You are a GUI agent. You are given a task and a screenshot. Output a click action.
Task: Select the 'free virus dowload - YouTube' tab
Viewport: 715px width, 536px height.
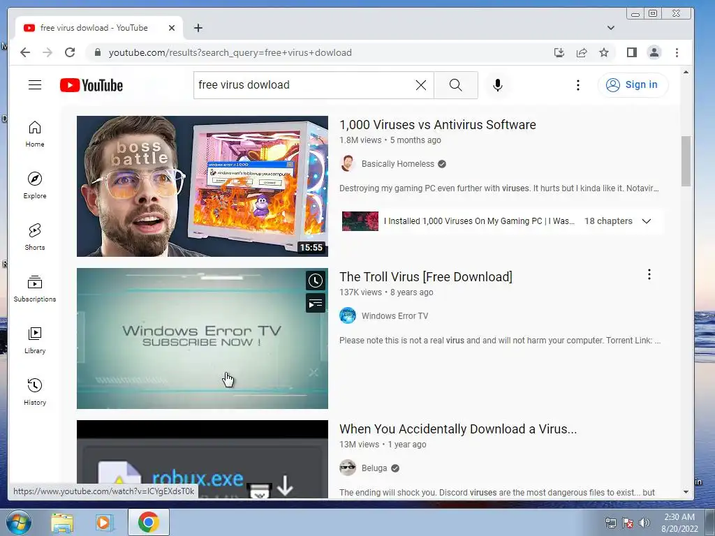click(94, 28)
